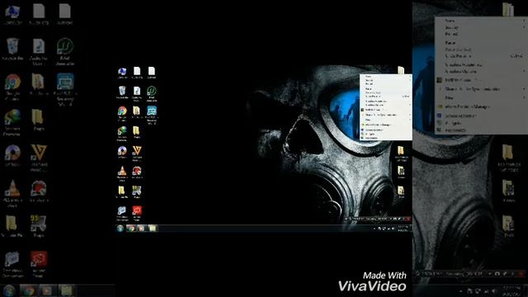Open the gold V-logo shortcut on left desktop copy
Screen dimensions: 528x297
(x=39, y=153)
